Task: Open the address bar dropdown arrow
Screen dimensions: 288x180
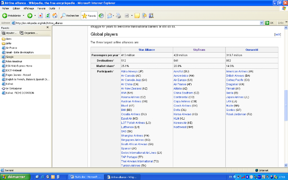Action: click(262, 23)
